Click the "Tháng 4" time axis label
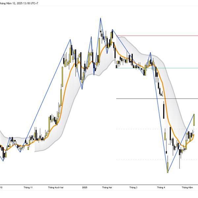This screenshot has width=198, height=198. (161, 187)
